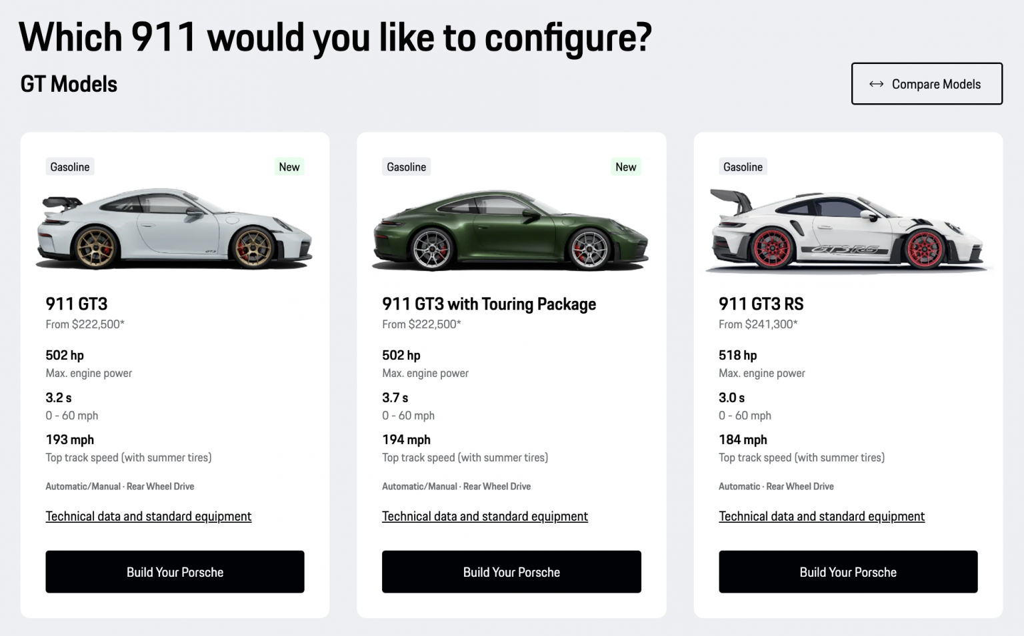Click the New badge on the 911 GT3 card
Viewport: 1024px width, 636px height.
click(289, 166)
